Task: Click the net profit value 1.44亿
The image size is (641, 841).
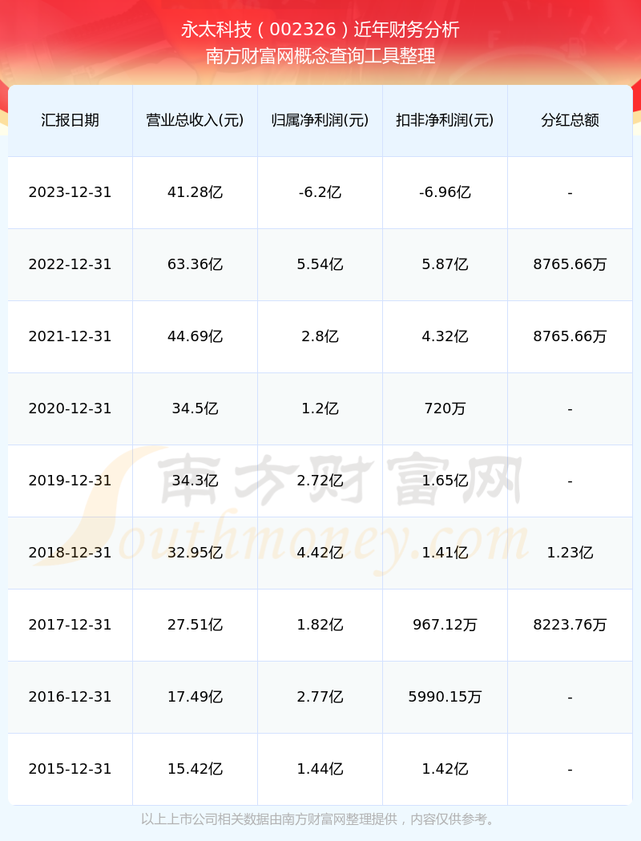Action: (x=320, y=769)
